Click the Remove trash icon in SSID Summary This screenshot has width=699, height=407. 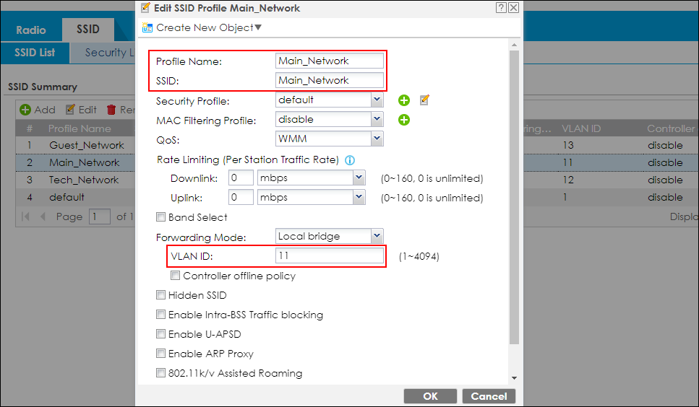tap(111, 110)
